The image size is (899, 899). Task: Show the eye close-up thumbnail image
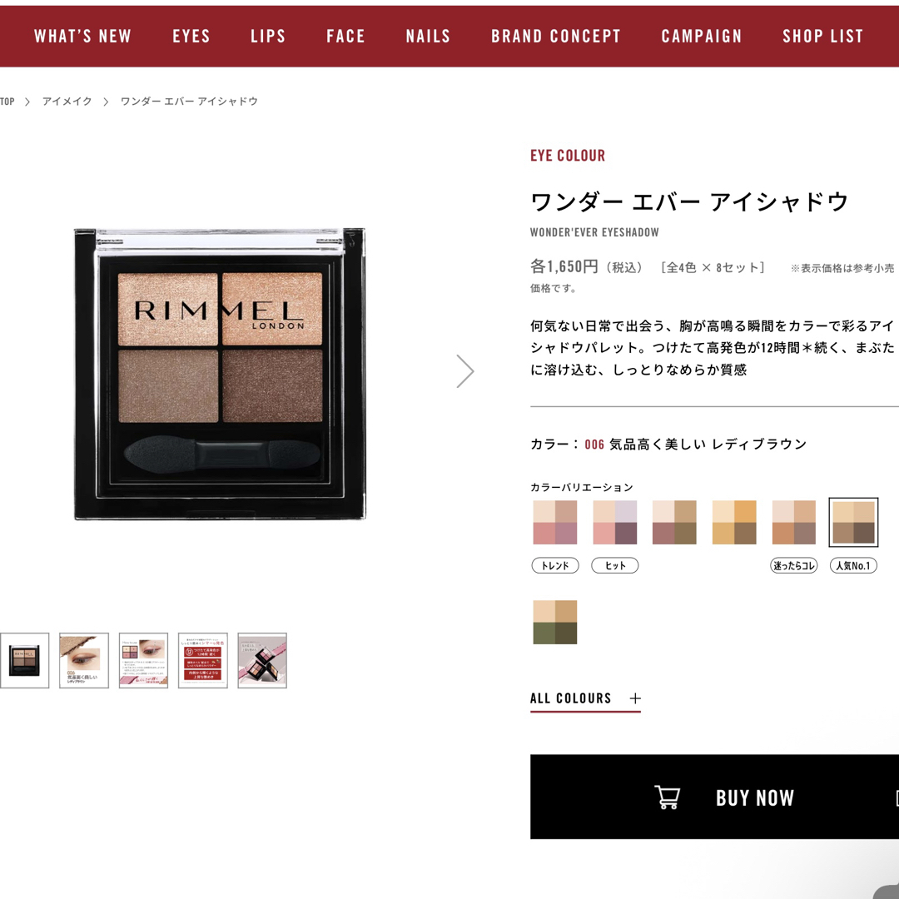(84, 660)
